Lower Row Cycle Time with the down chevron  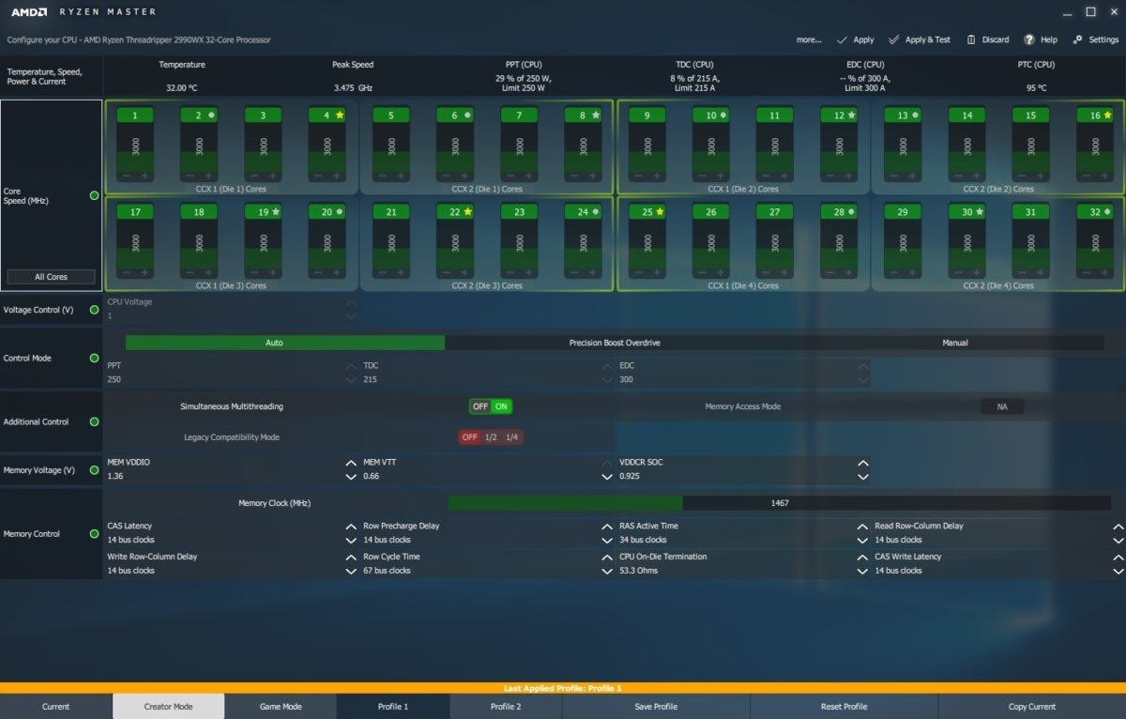607,571
